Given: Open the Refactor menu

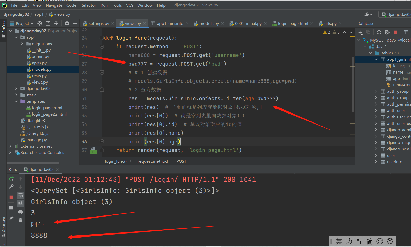Looking at the screenshot, I should coord(88,5).
